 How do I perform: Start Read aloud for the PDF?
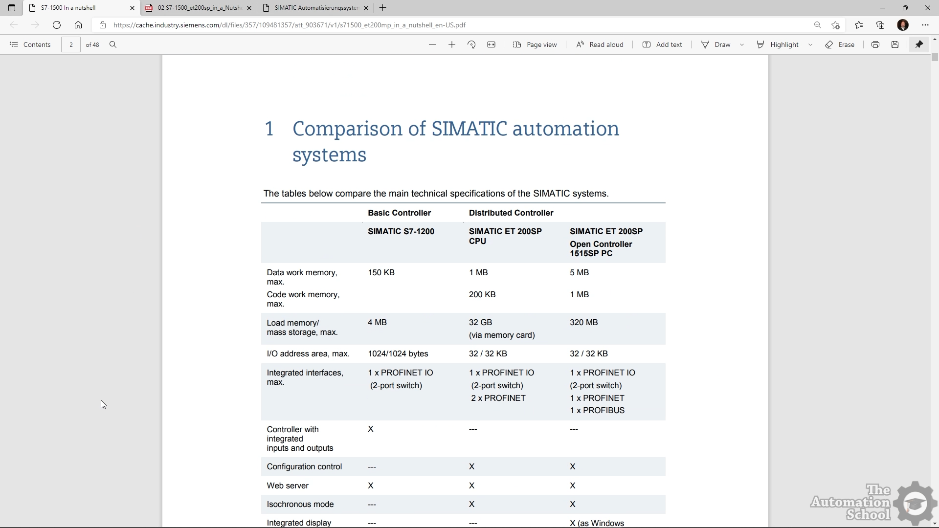(x=600, y=44)
